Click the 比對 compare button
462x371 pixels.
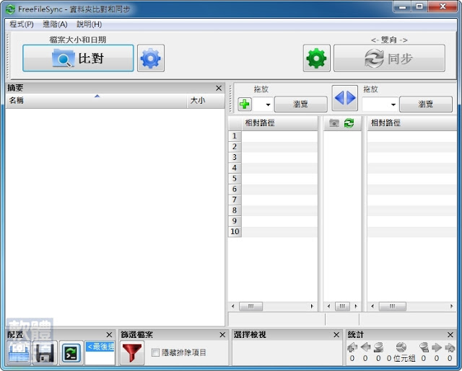78,58
